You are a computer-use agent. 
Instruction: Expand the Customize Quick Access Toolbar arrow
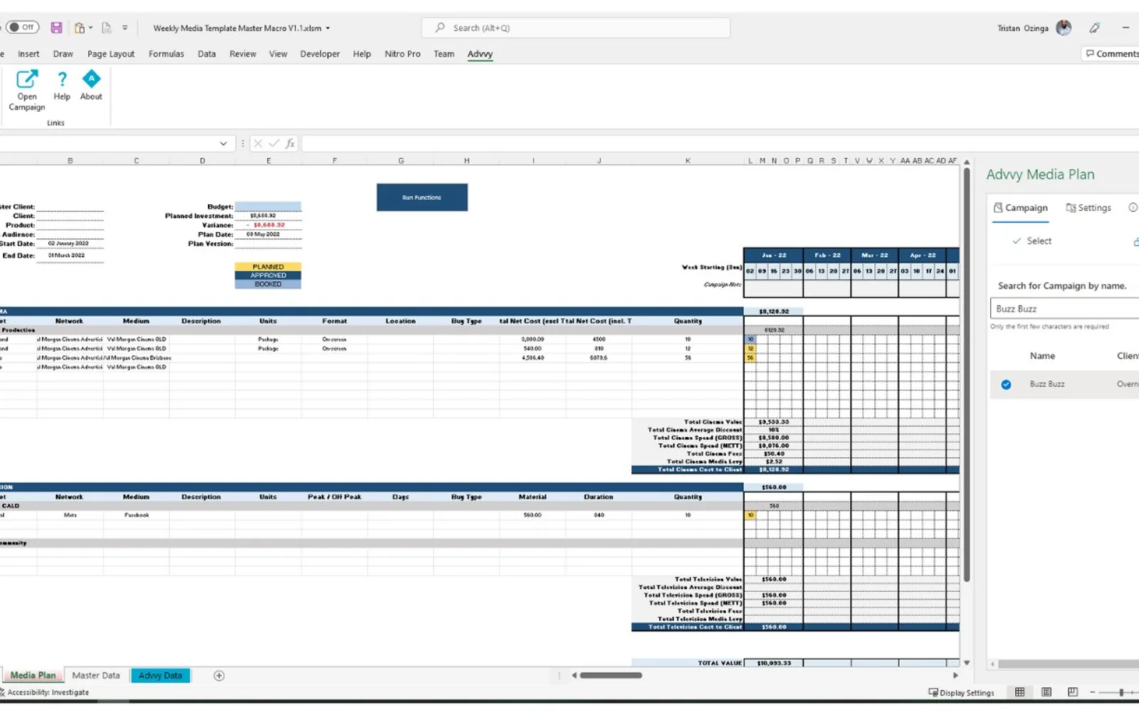coord(125,28)
